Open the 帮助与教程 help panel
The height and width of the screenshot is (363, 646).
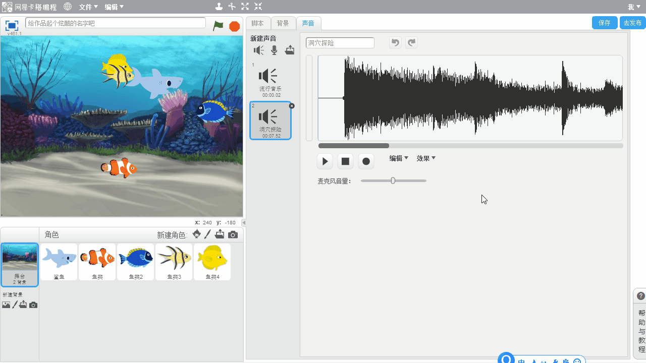pyautogui.click(x=641, y=331)
